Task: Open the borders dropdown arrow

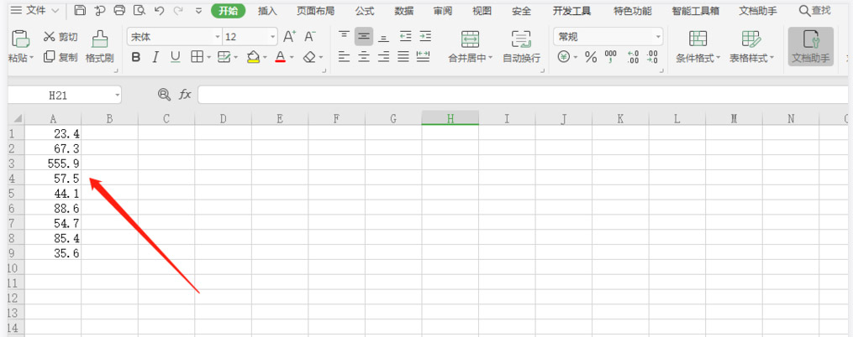Action: click(209, 57)
